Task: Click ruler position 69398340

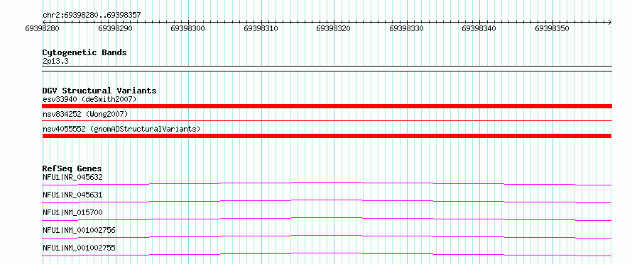Action: tap(479, 28)
